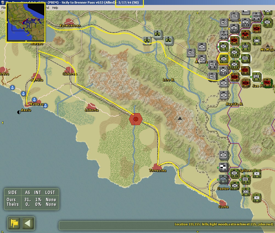Select green infantry regiment 14 10
The width and height of the screenshot is (275, 233).
click(234, 173)
